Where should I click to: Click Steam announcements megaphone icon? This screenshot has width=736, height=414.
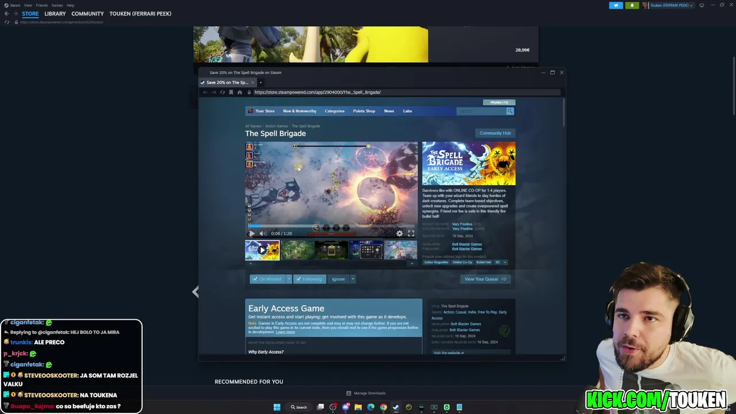pos(616,5)
